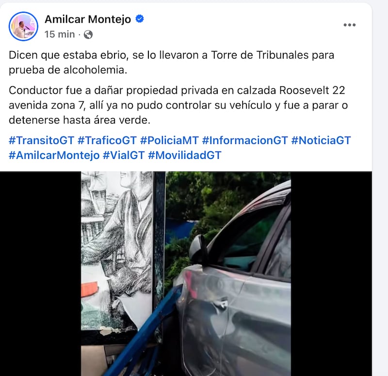Open the #TransitoGT hashtag
Viewport: 388px width, 376px height.
(42, 141)
